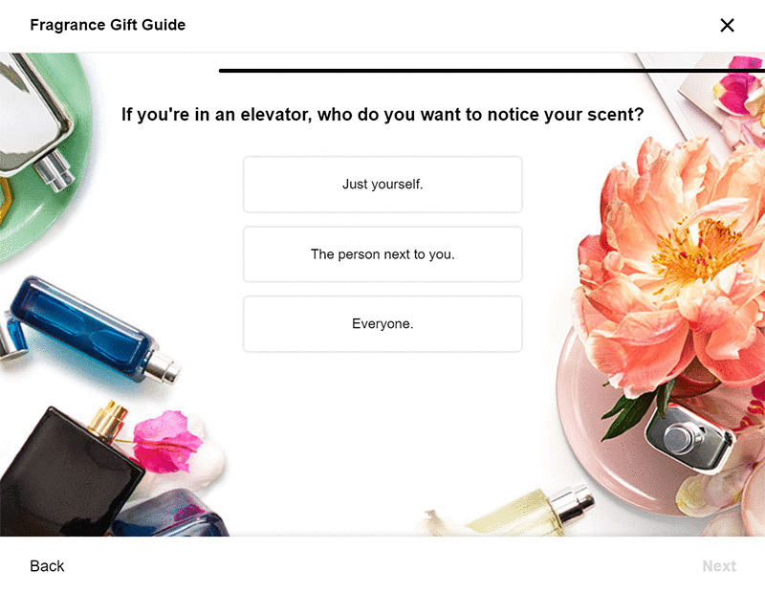
Task: Go Back to the previous question
Action: [47, 565]
